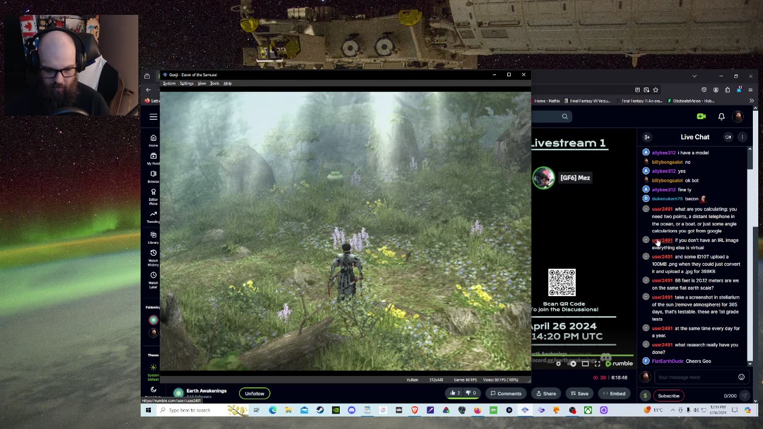Toggle fullscreen on the Rumble video player
Image resolution: width=763 pixels, height=429 pixels.
(x=597, y=363)
